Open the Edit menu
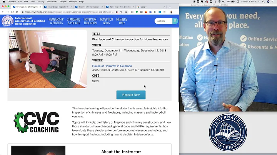Image resolution: width=277 pixels, height=155 pixels. tap(26, 2)
